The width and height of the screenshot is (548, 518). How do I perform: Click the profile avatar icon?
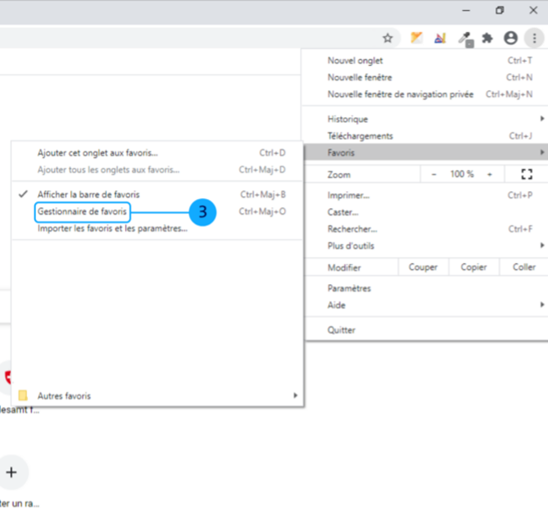coord(510,38)
